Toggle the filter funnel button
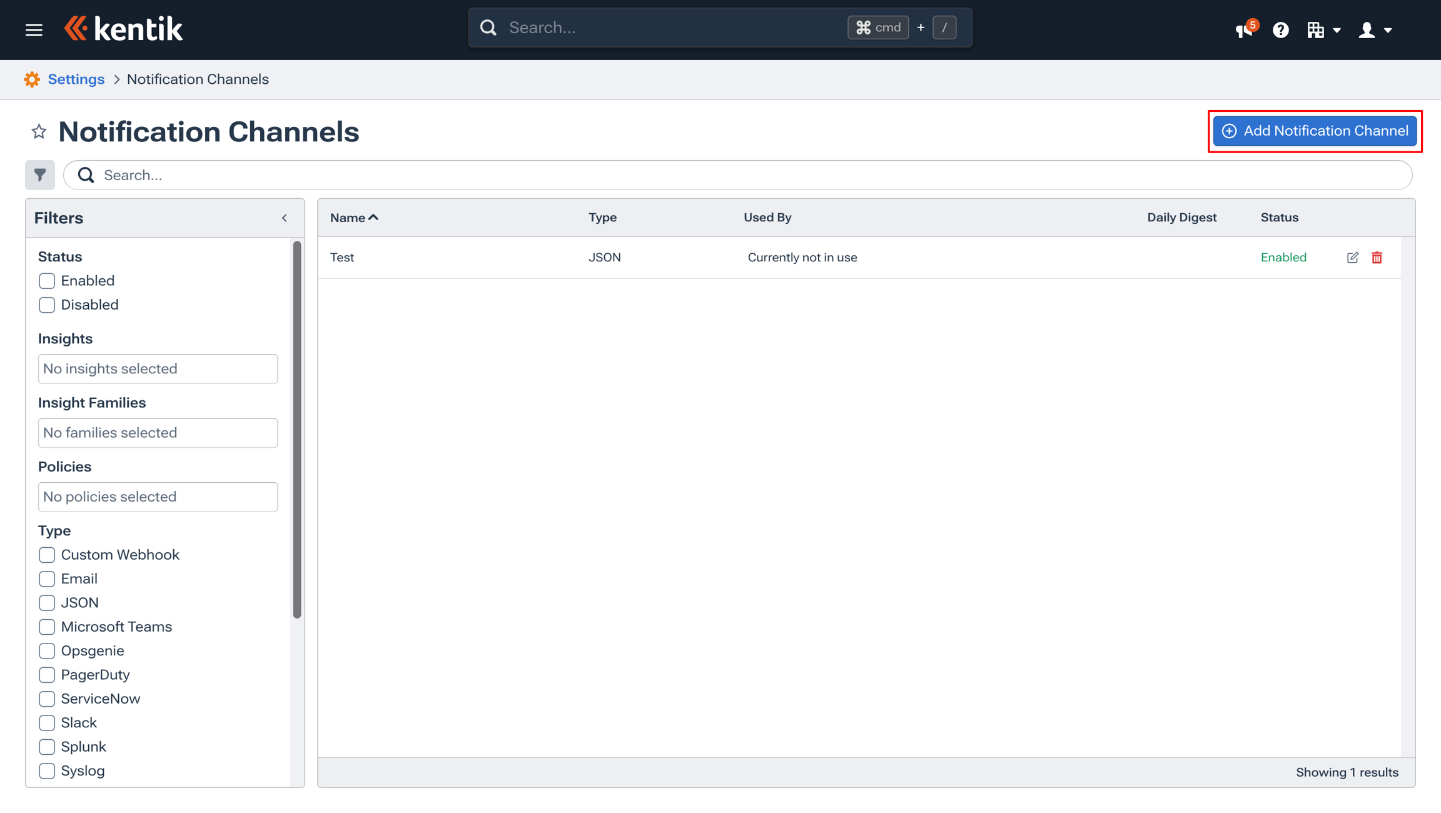The image size is (1441, 813). point(40,175)
